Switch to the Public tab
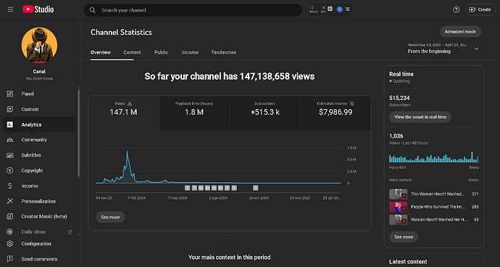The height and width of the screenshot is (267, 500). coord(161,53)
